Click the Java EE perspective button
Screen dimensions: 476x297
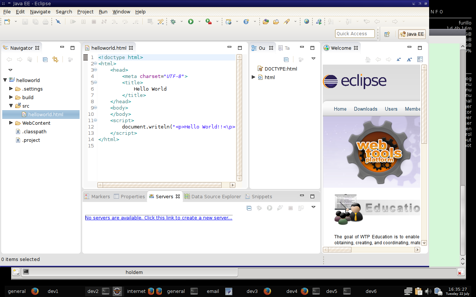(x=412, y=34)
